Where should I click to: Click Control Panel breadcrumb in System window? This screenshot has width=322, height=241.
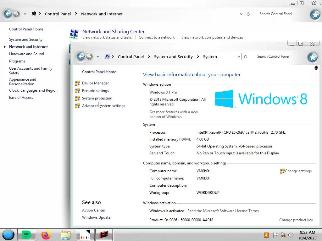tap(131, 56)
